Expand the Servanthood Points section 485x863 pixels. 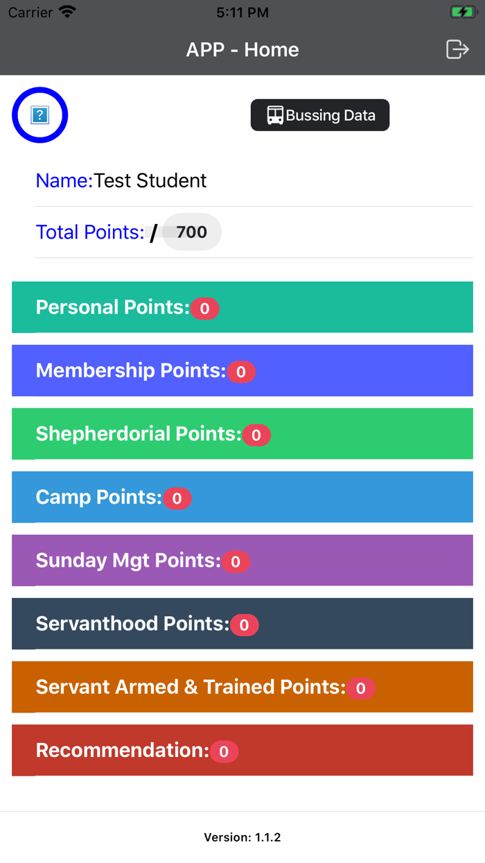coord(242,624)
